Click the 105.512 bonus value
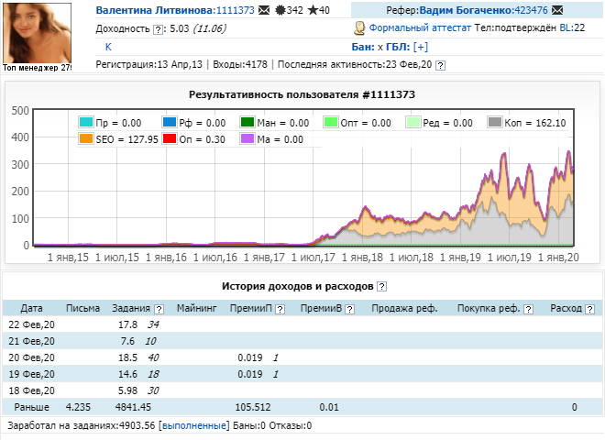This screenshot has width=605, height=440. [x=253, y=407]
